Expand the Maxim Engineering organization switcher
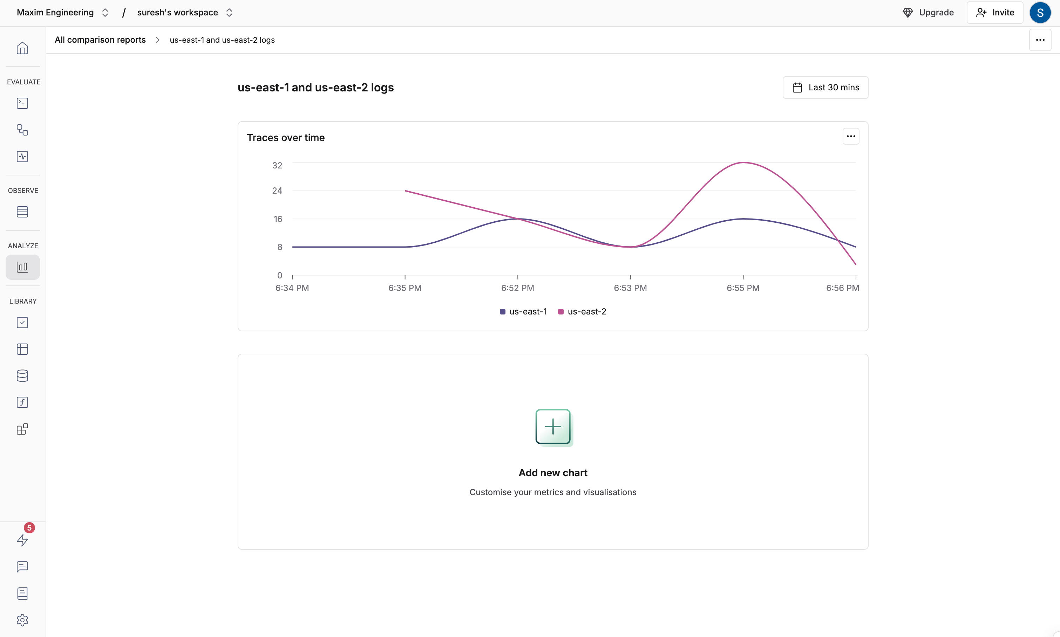1060x637 pixels. 104,12
